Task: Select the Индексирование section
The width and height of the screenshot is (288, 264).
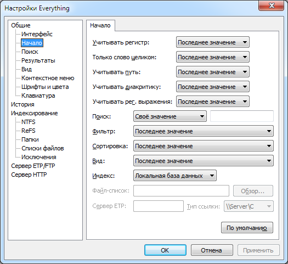Action: (35, 113)
